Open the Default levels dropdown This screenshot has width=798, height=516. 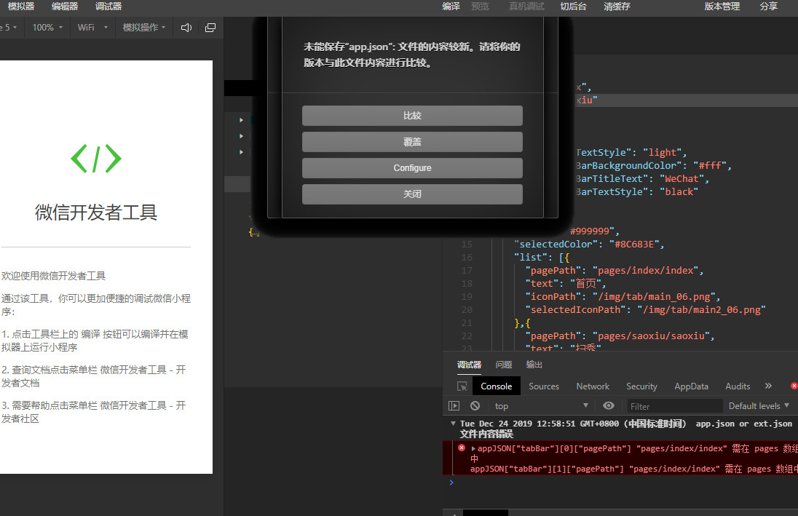pyautogui.click(x=758, y=405)
